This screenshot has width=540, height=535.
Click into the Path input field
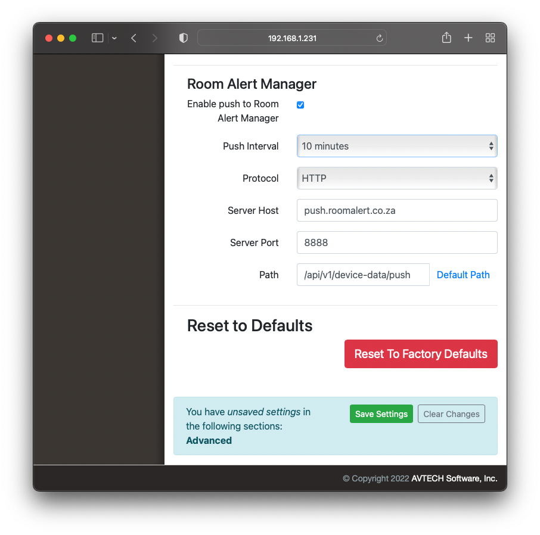coord(363,275)
